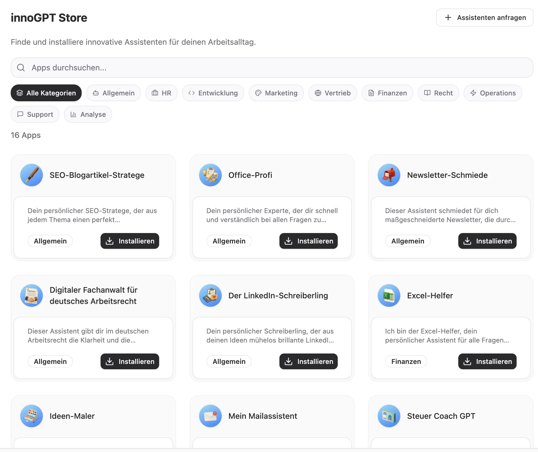The height and width of the screenshot is (452, 538).
Task: Focus the Apps durchsuchen search field
Action: coord(272,68)
